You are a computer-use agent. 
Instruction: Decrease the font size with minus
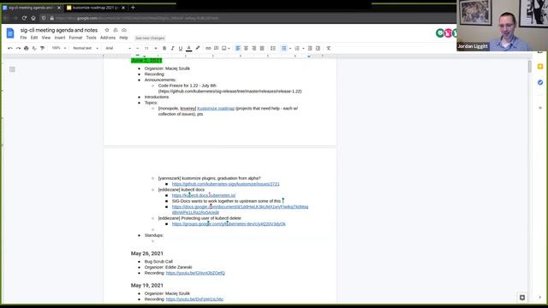138,48
